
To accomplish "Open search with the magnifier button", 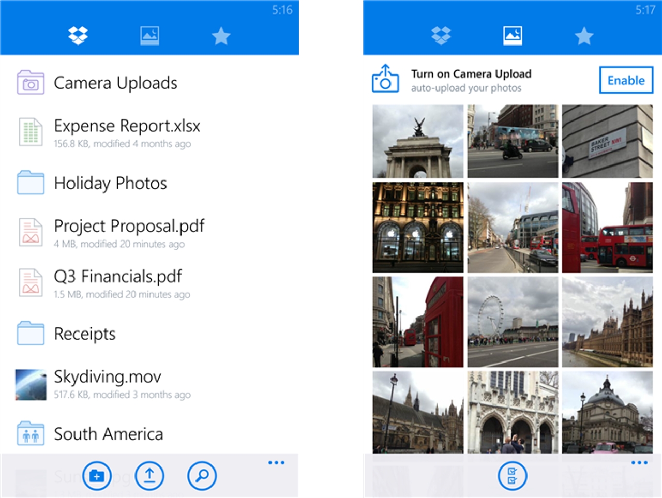I will point(202,476).
